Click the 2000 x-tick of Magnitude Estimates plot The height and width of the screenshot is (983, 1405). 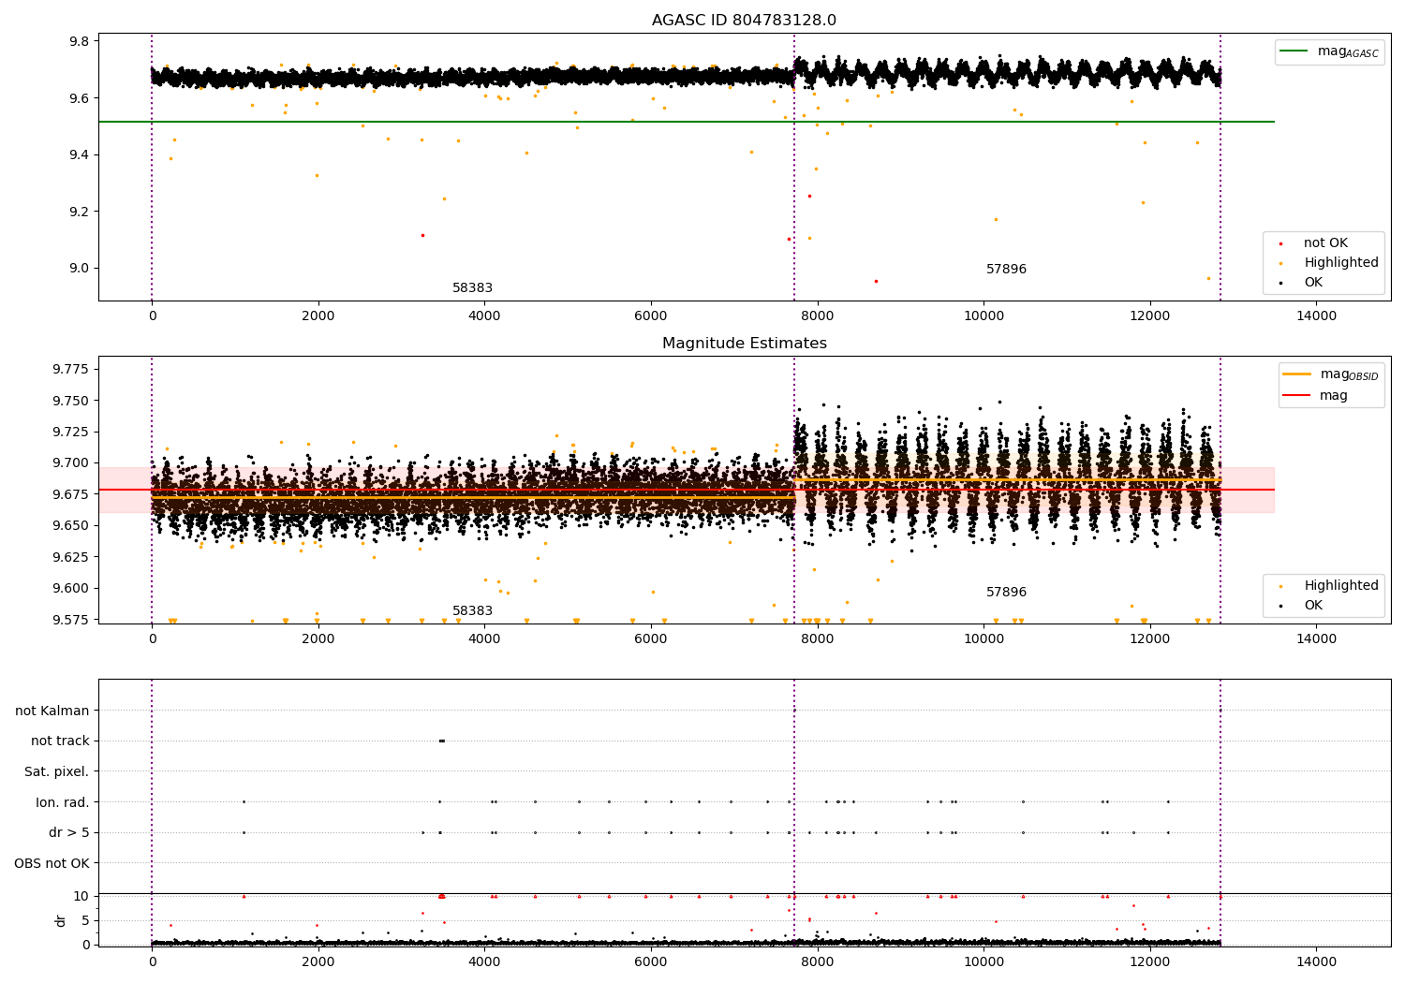318,639
